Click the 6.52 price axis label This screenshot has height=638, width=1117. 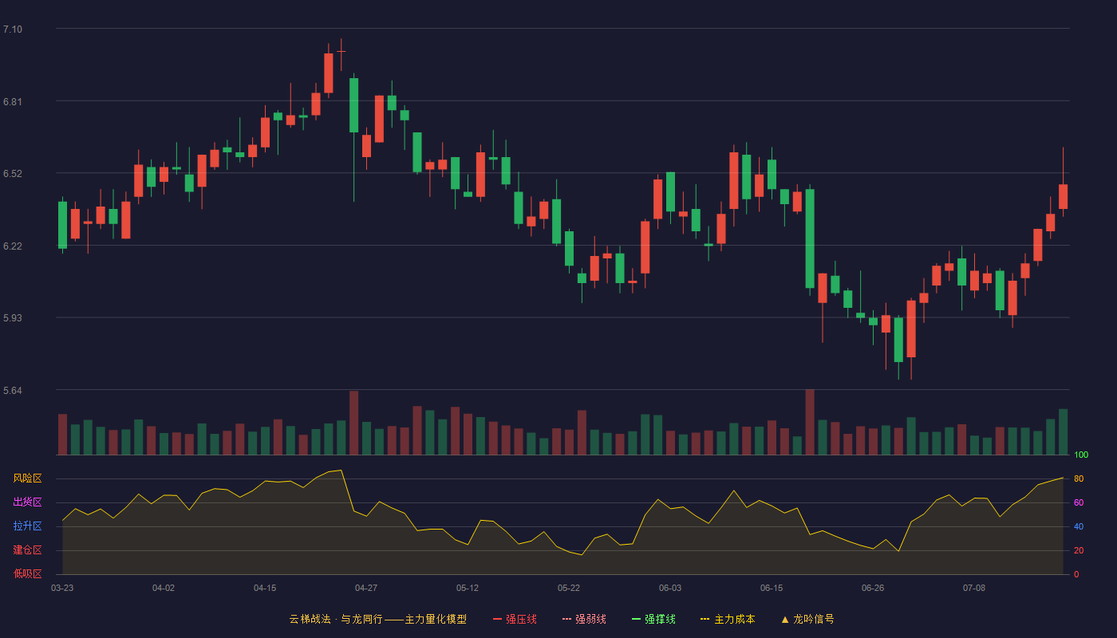click(x=13, y=174)
